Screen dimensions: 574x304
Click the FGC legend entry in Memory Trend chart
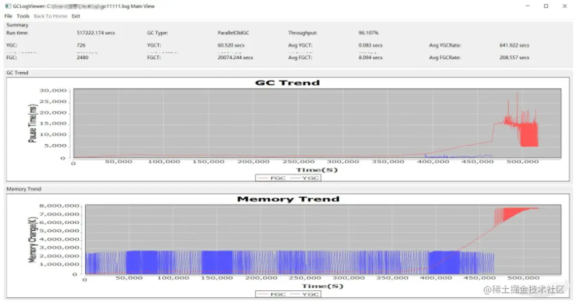pos(271,294)
